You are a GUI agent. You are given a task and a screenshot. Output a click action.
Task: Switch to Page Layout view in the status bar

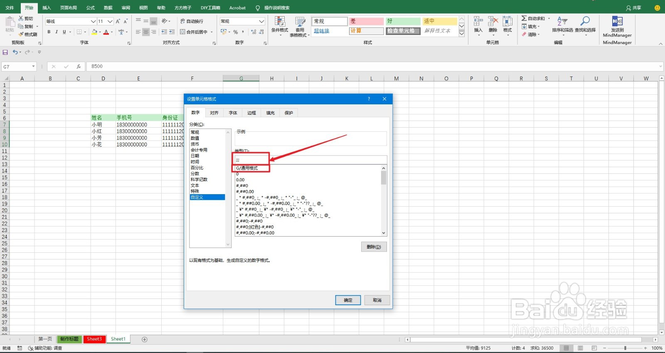tap(581, 348)
